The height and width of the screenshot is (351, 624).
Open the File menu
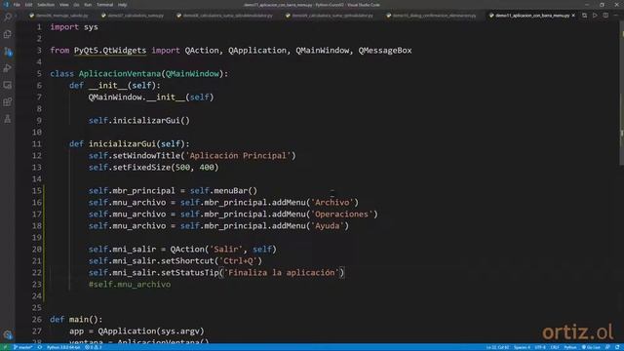pyautogui.click(x=17, y=5)
